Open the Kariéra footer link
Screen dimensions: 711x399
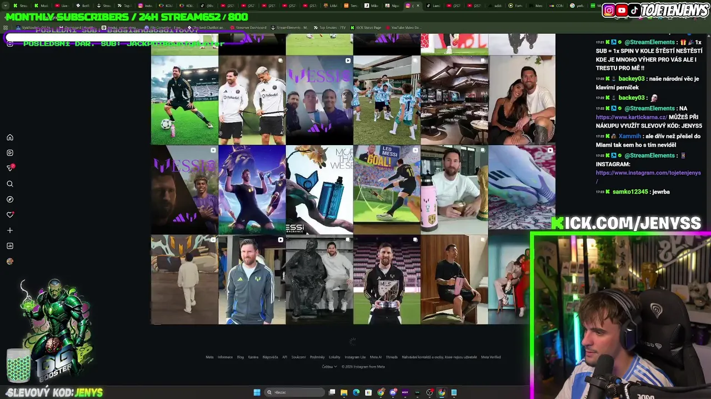point(253,357)
